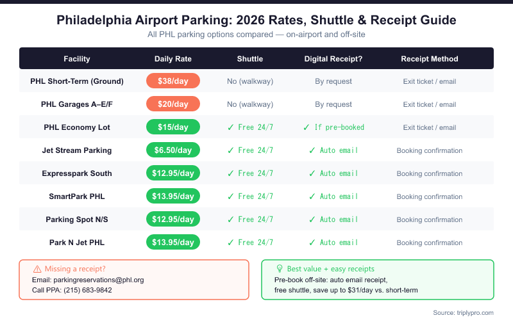
Task: Click the Parking Spot N/S Auto email checkmark
Action: point(312,220)
